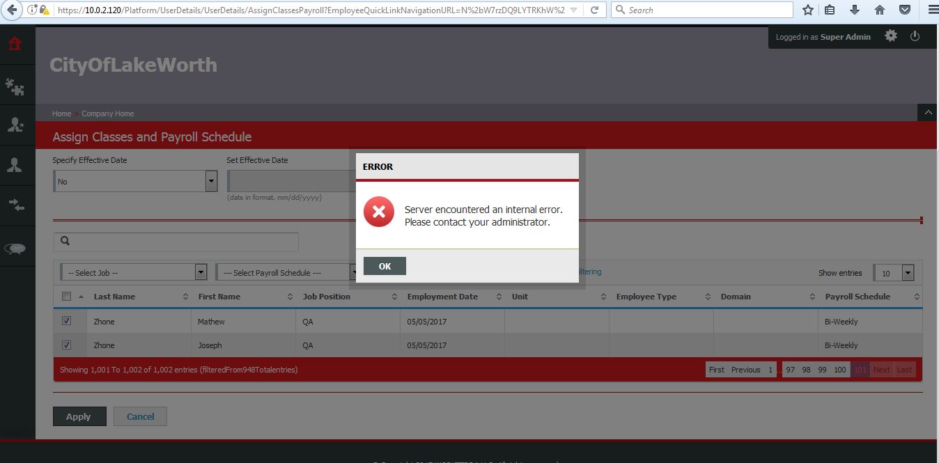Image resolution: width=939 pixels, height=463 pixels.
Task: Open the Show entries dropdown
Action: pos(908,273)
